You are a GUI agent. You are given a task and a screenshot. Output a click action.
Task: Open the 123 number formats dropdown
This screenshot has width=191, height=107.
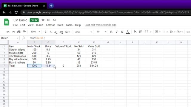tap(67, 32)
